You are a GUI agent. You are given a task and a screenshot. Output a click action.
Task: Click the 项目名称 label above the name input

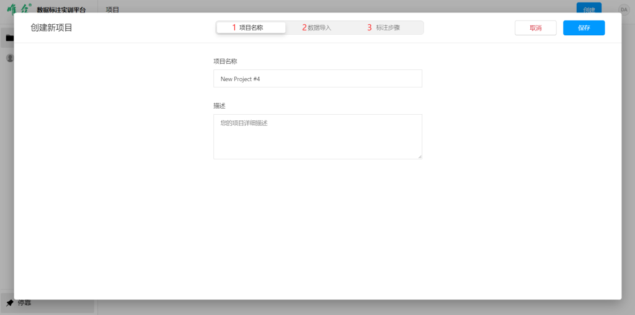click(225, 61)
